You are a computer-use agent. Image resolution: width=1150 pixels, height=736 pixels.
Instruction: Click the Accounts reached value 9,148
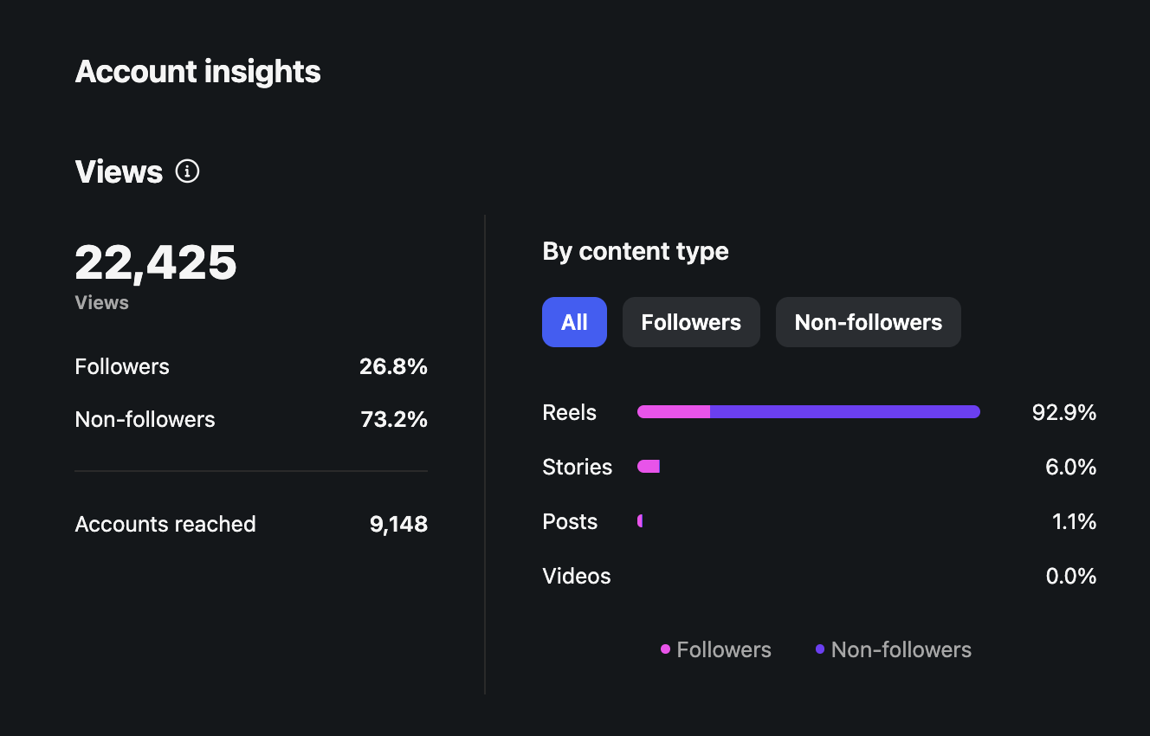(x=398, y=524)
